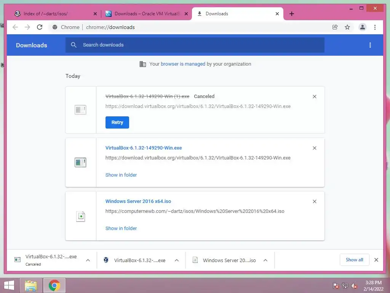Expand options for canceled VirtualBox shelf item
This screenshot has width=390, height=293.
(x=88, y=260)
